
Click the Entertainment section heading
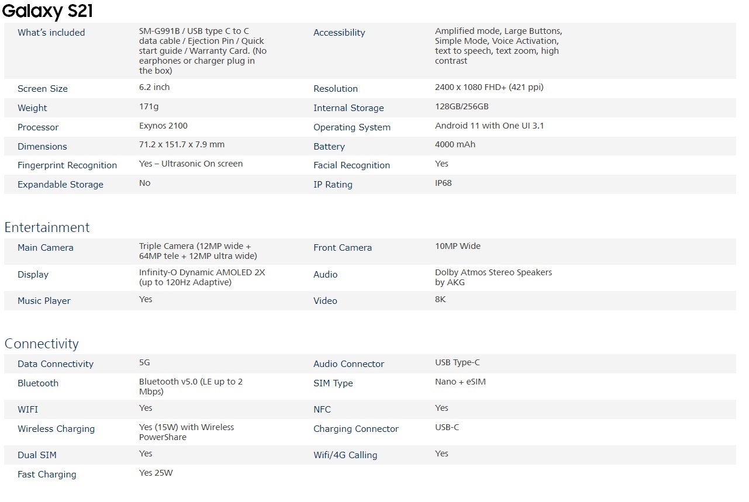(x=47, y=227)
